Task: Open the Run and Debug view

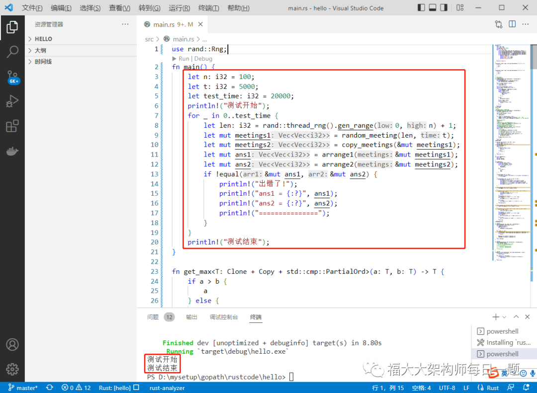Action: coord(12,101)
